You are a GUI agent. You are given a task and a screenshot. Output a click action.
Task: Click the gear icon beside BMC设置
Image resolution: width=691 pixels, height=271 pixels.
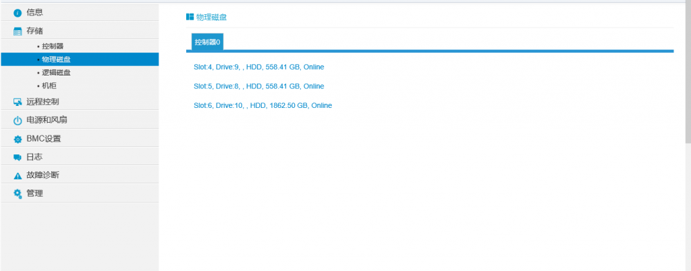click(18, 140)
